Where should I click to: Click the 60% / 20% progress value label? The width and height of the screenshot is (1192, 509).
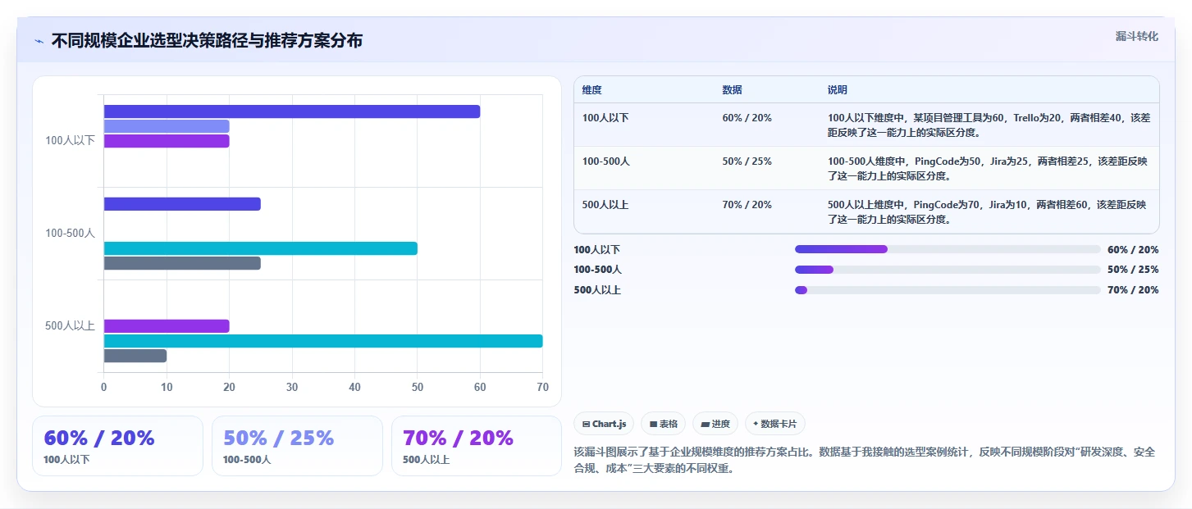click(1133, 250)
